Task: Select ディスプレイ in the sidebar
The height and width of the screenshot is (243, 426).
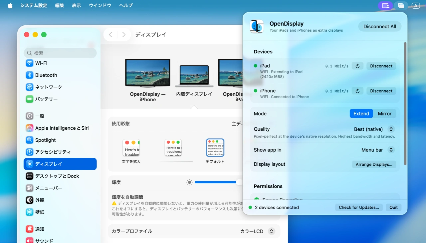Action: 60,164
